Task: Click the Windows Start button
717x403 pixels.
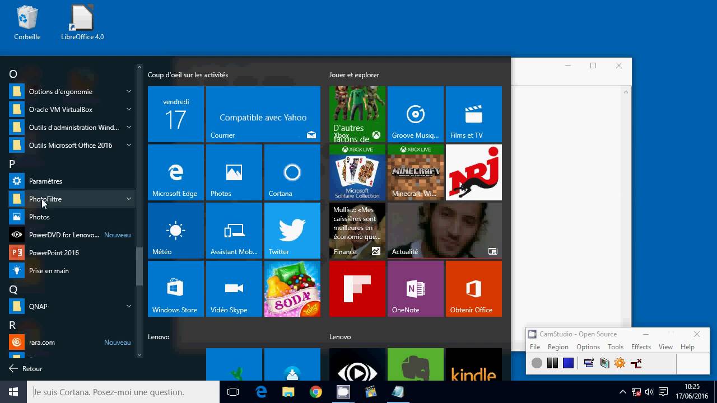Action: (13, 392)
